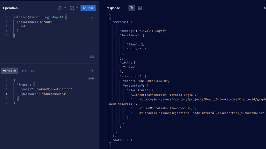This screenshot has width=266, height=149.
Task: Expand the save options dropdown arrow
Action: point(77,8)
